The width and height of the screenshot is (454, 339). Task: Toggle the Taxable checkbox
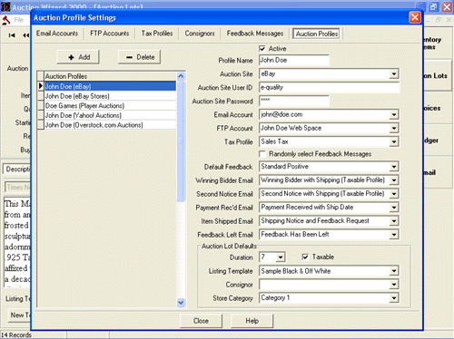coord(305,257)
